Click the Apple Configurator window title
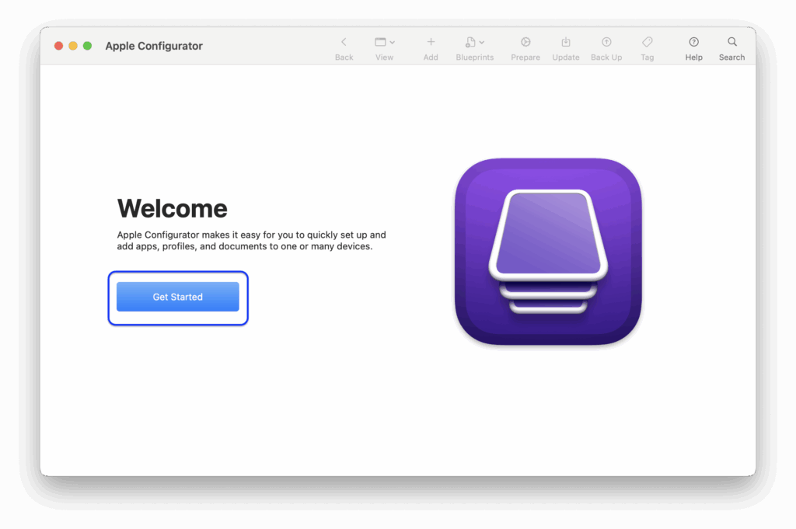Viewport: 796px width, 529px height. 154,46
